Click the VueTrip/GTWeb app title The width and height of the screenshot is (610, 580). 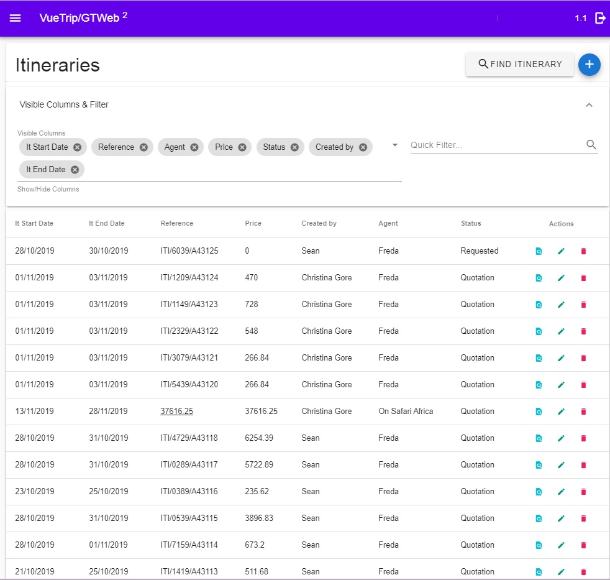point(80,18)
